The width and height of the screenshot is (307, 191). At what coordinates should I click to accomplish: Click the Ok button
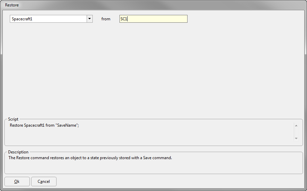(x=17, y=182)
